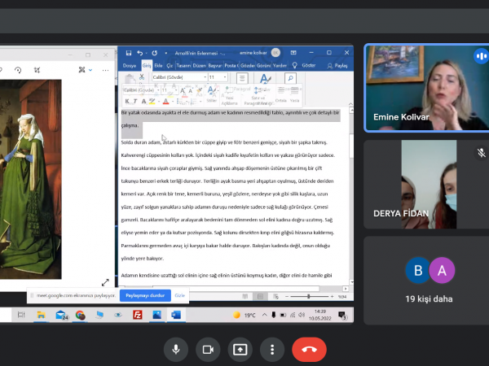Click the Gizle link on sharing bar

(179, 296)
